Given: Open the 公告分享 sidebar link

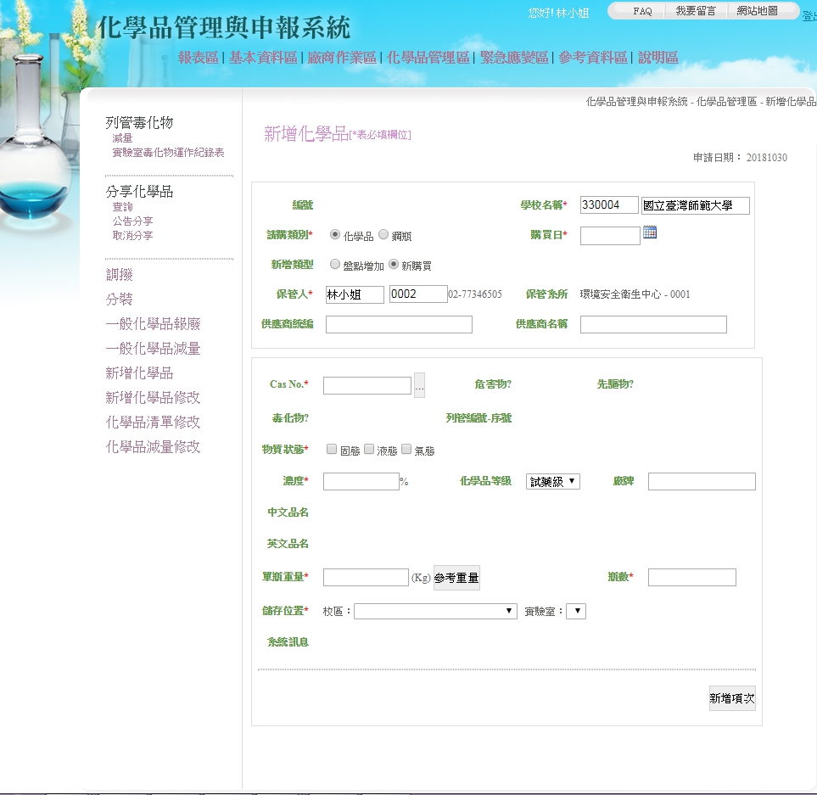Looking at the screenshot, I should (133, 221).
